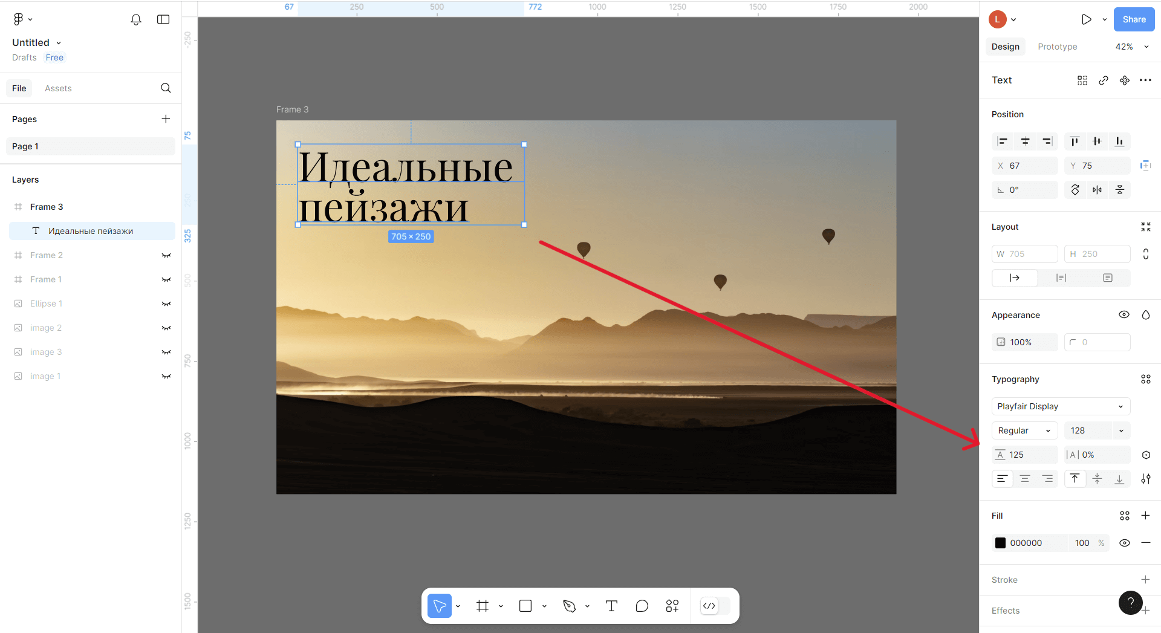Image resolution: width=1161 pixels, height=633 pixels.
Task: Open the Regular font weight dropdown
Action: (x=1025, y=430)
